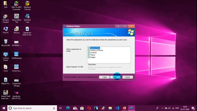Click the Windows Start button
The image size is (197, 111).
coord(4,108)
